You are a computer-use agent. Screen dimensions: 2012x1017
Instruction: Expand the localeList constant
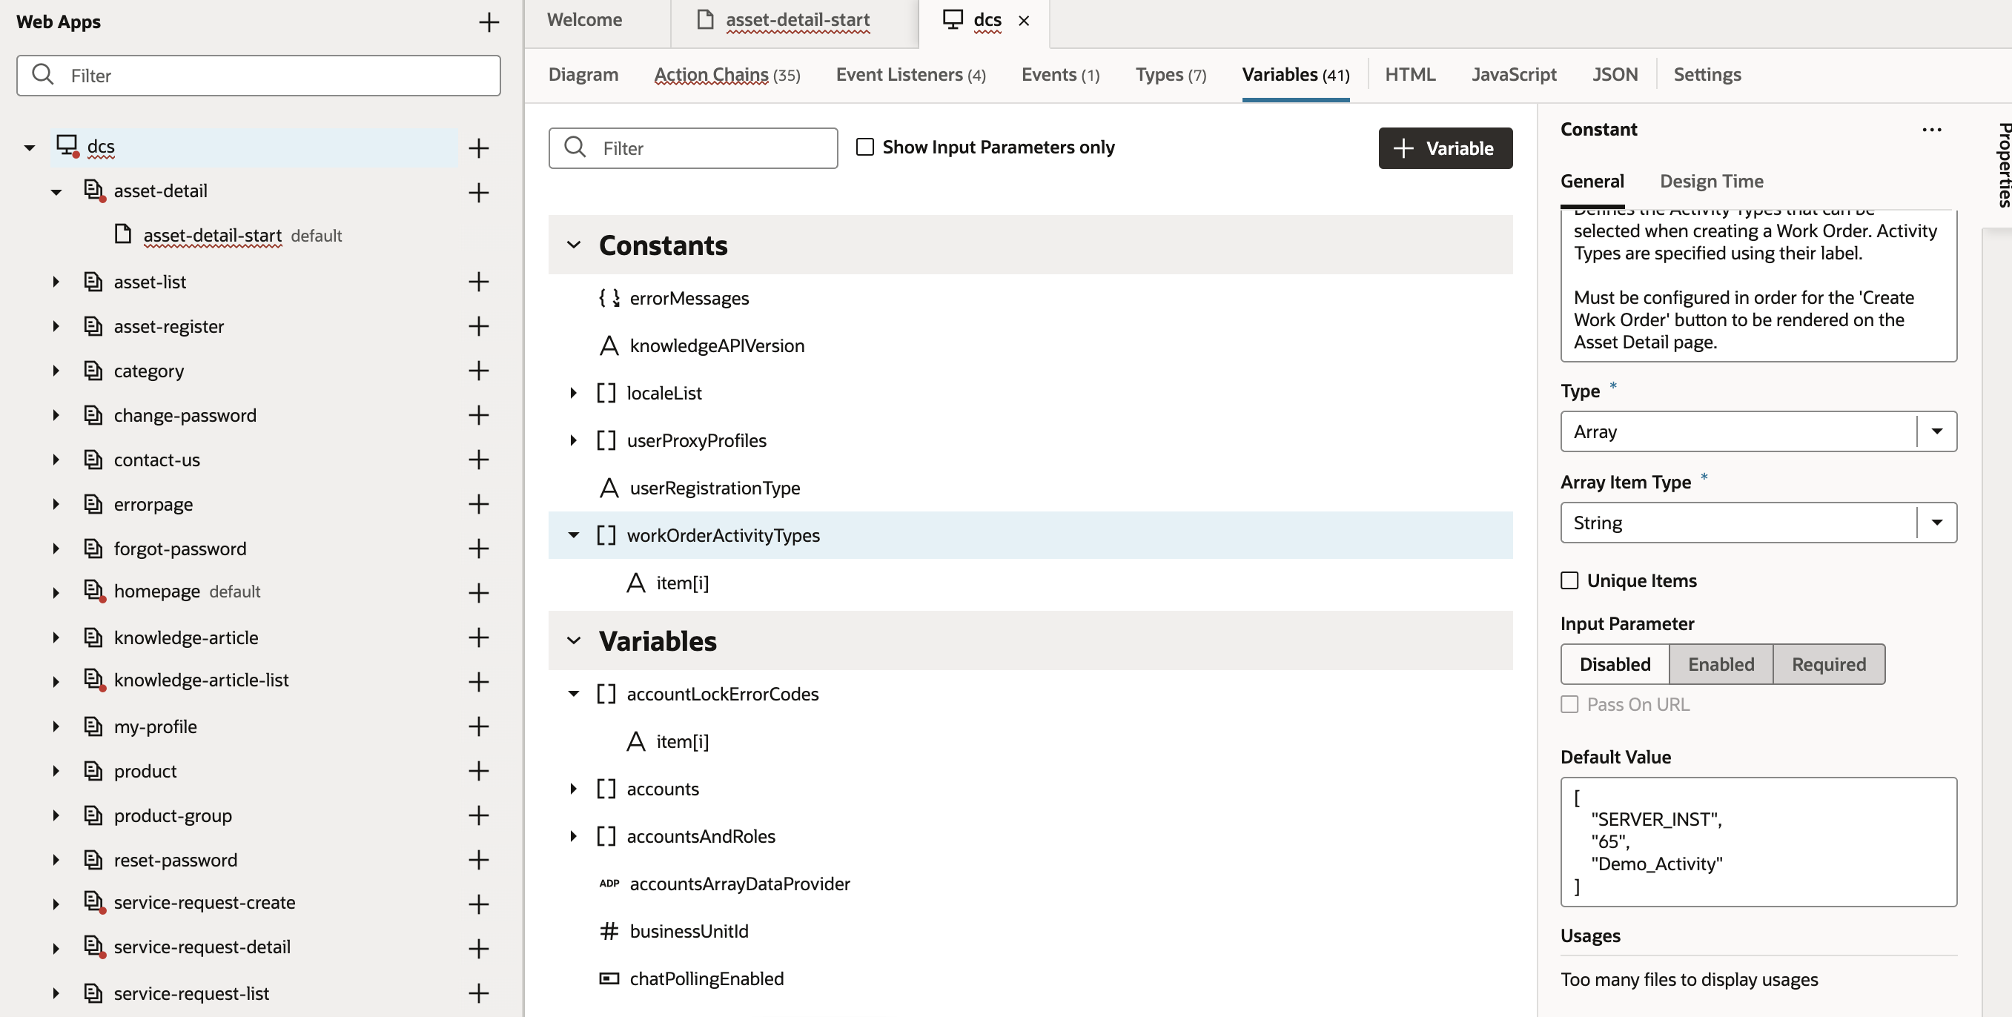pyautogui.click(x=574, y=393)
